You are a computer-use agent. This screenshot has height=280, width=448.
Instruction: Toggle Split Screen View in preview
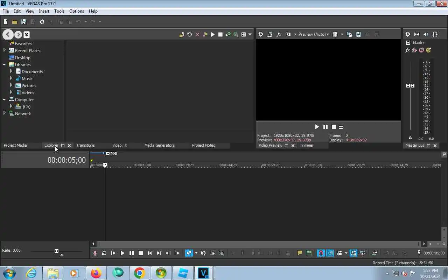click(288, 34)
